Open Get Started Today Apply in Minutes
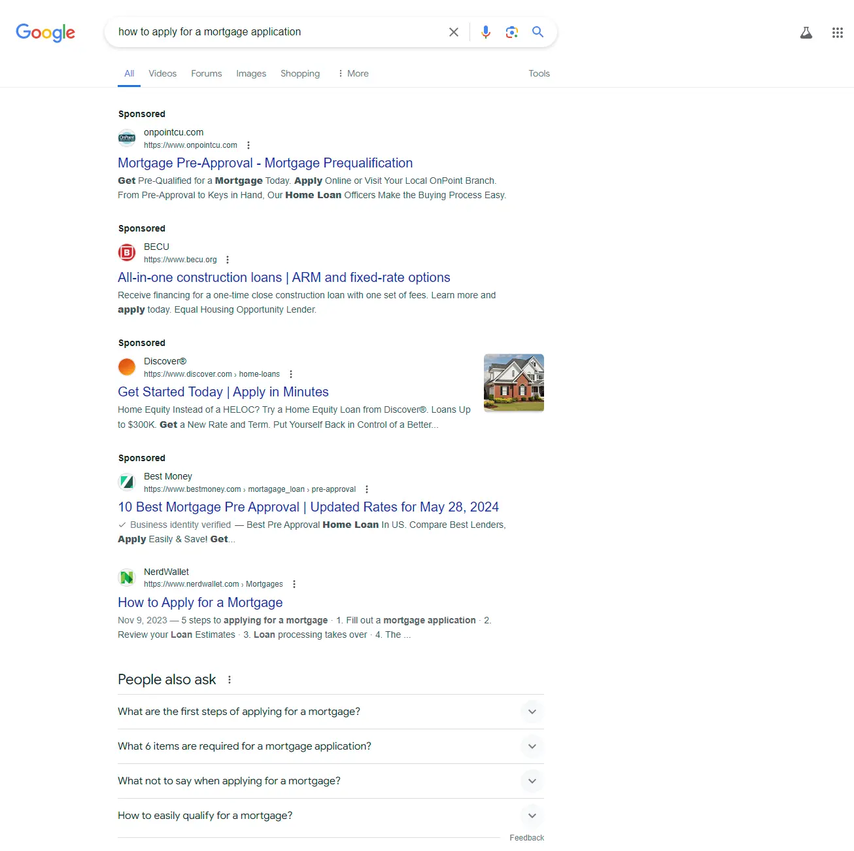 pyautogui.click(x=223, y=392)
